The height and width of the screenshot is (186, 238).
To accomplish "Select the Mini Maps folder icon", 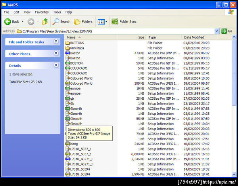I will click(67, 48).
